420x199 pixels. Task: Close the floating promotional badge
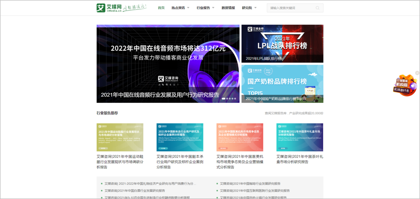417,73
